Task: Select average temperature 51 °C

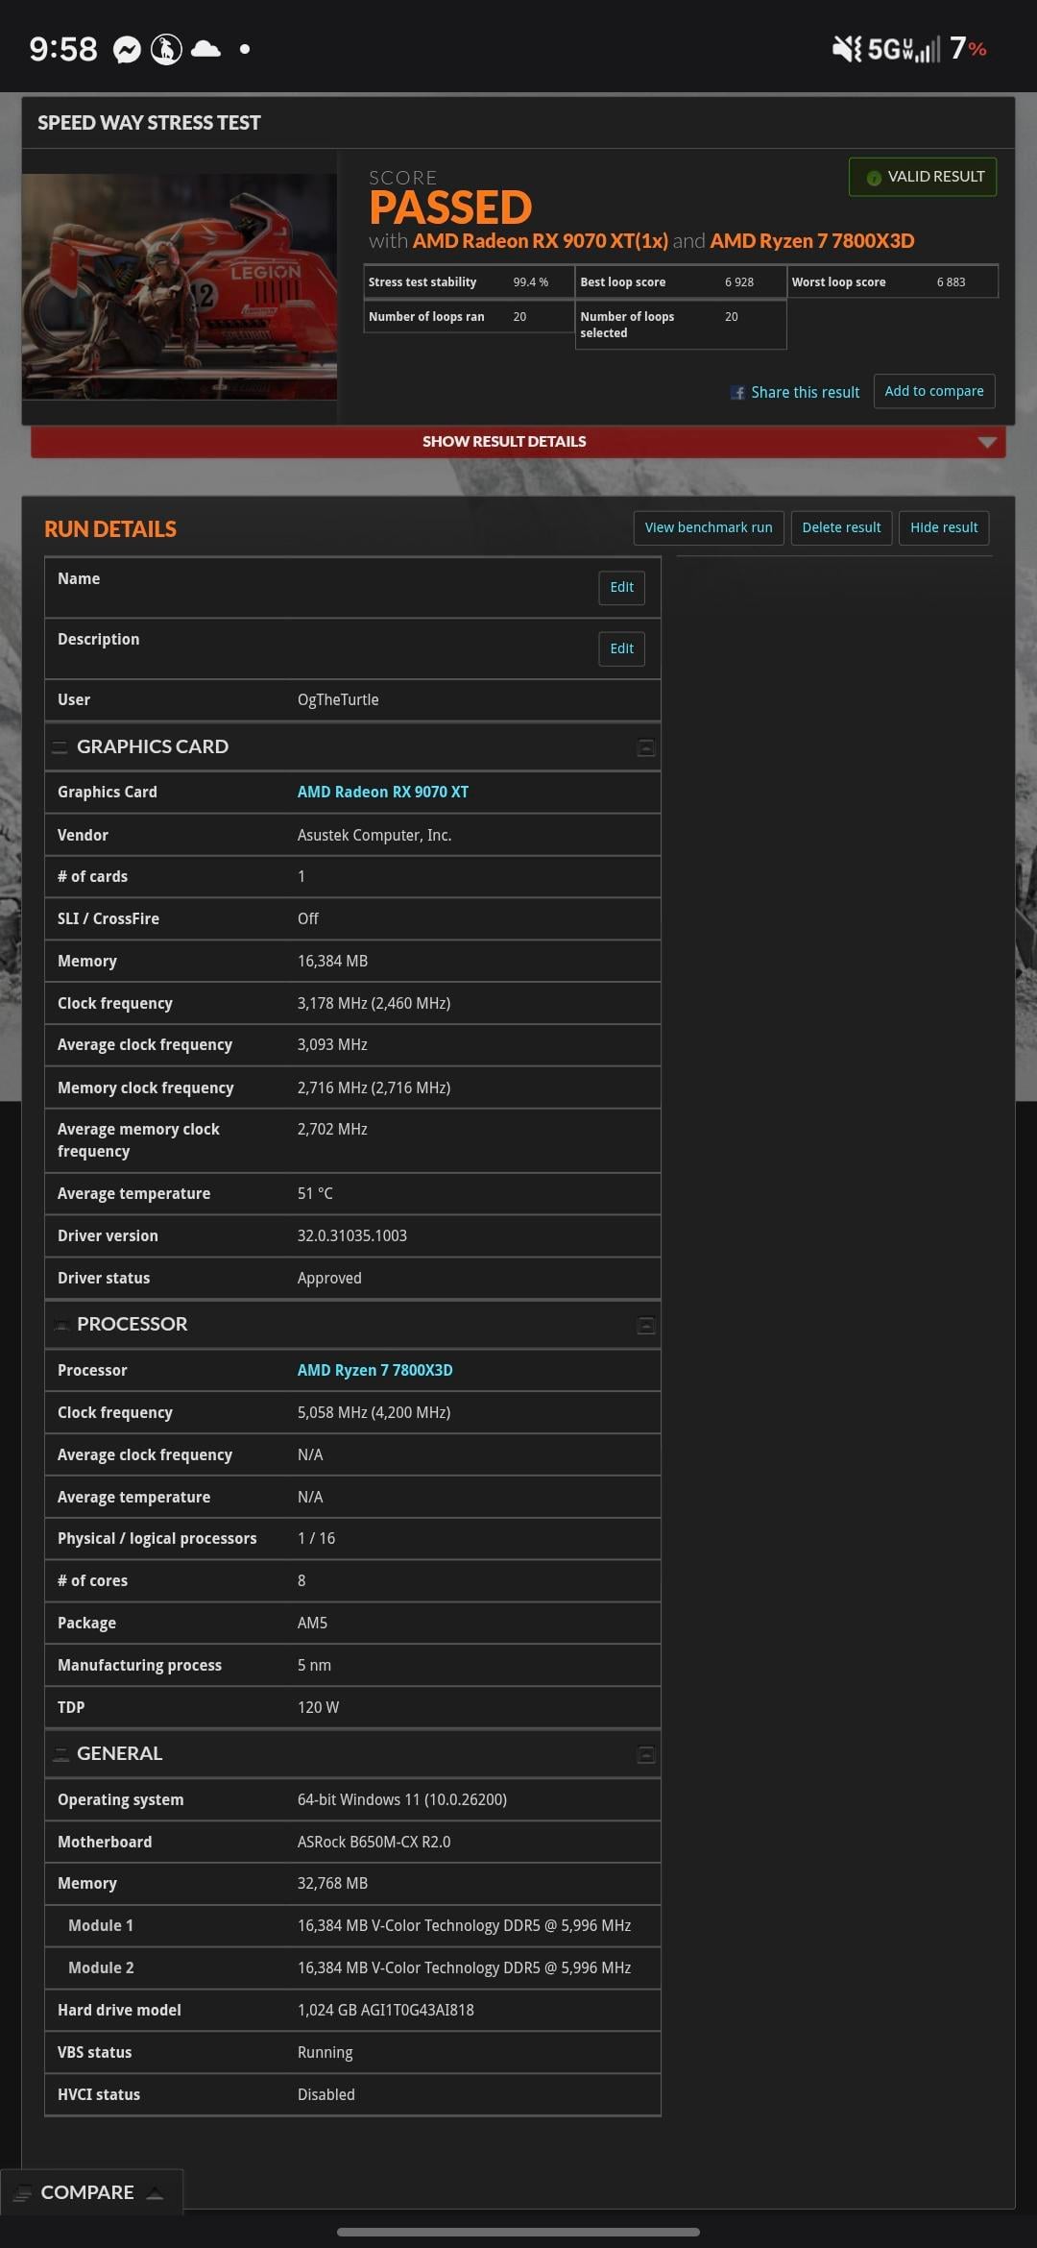Action: (315, 1194)
